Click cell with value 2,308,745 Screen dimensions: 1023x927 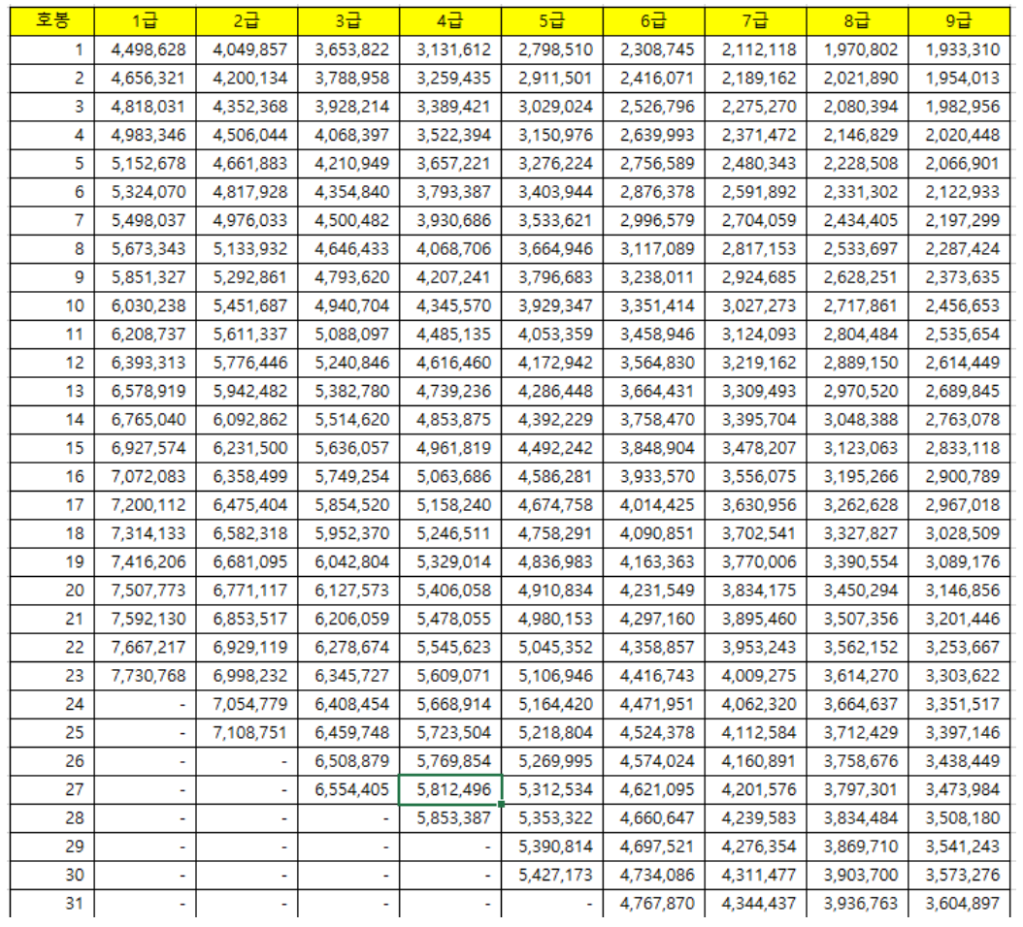(654, 49)
